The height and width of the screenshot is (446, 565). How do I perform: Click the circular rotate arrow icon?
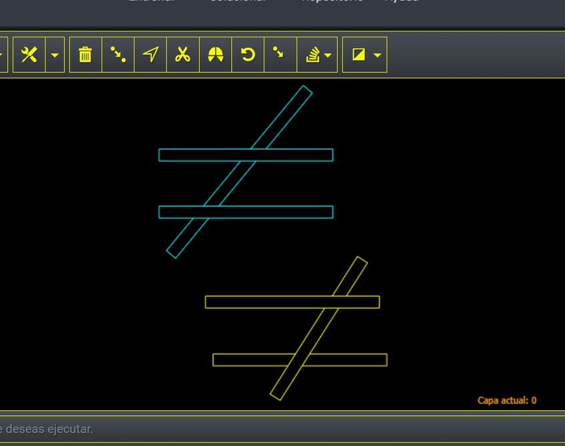248,55
